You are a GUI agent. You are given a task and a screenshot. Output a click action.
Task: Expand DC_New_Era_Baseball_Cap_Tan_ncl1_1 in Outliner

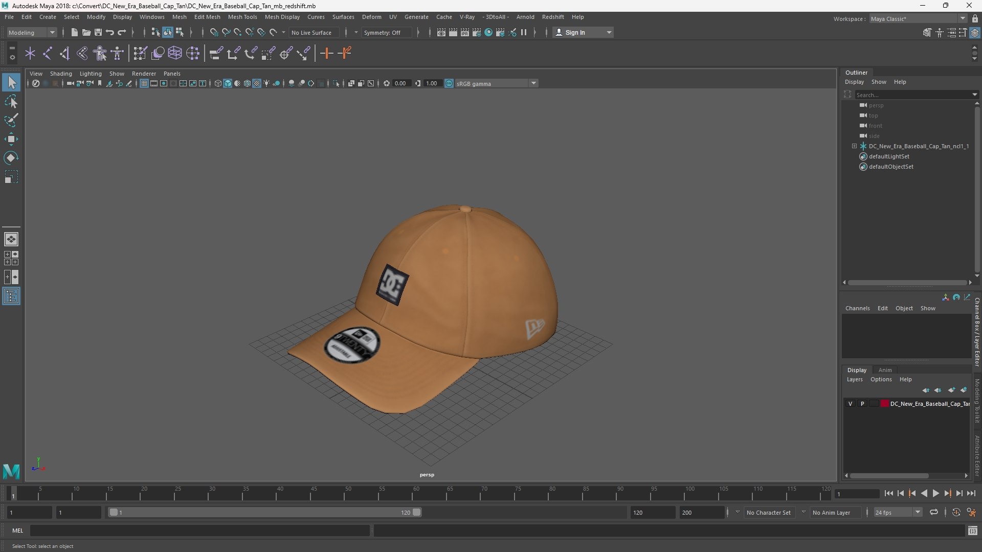pos(854,146)
